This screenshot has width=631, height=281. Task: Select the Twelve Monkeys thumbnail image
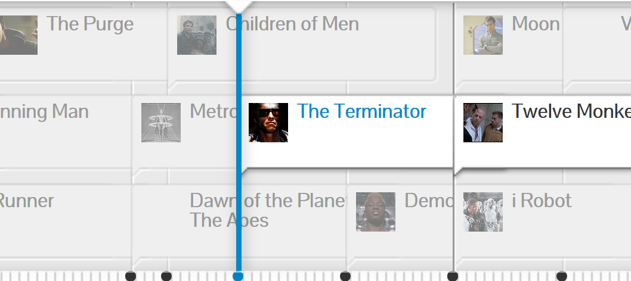tap(482, 123)
